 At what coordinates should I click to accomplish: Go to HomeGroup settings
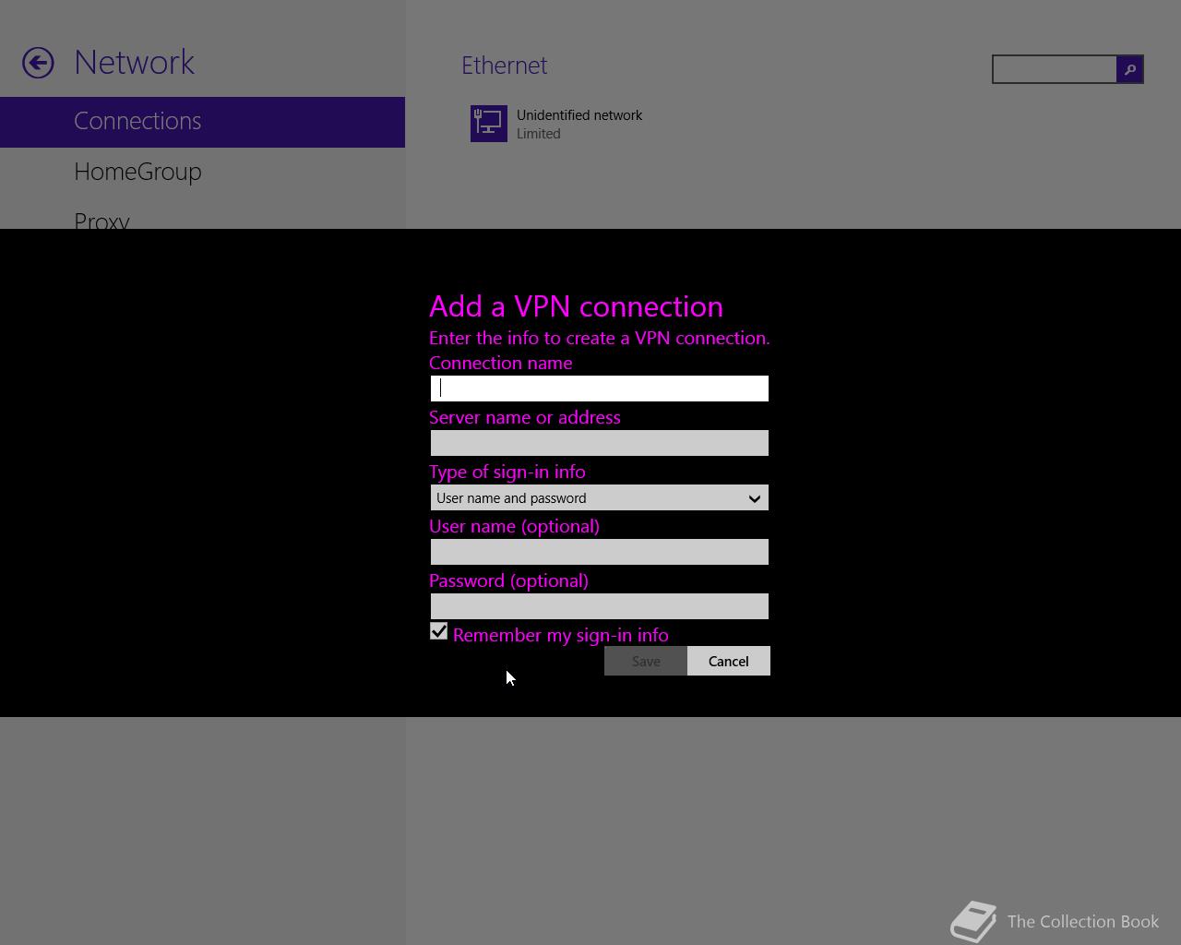(137, 172)
